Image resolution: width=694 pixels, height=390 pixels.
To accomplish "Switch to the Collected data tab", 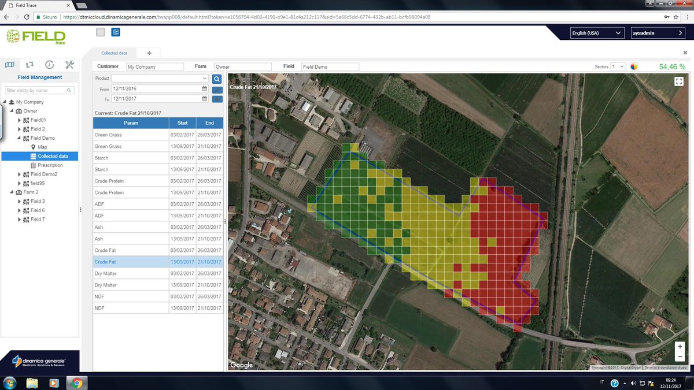I will pos(115,53).
